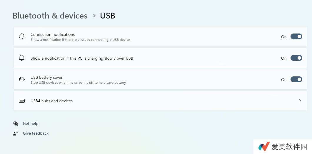Click the Connection notifications title text
The height and width of the screenshot is (154, 312).
coord(53,34)
